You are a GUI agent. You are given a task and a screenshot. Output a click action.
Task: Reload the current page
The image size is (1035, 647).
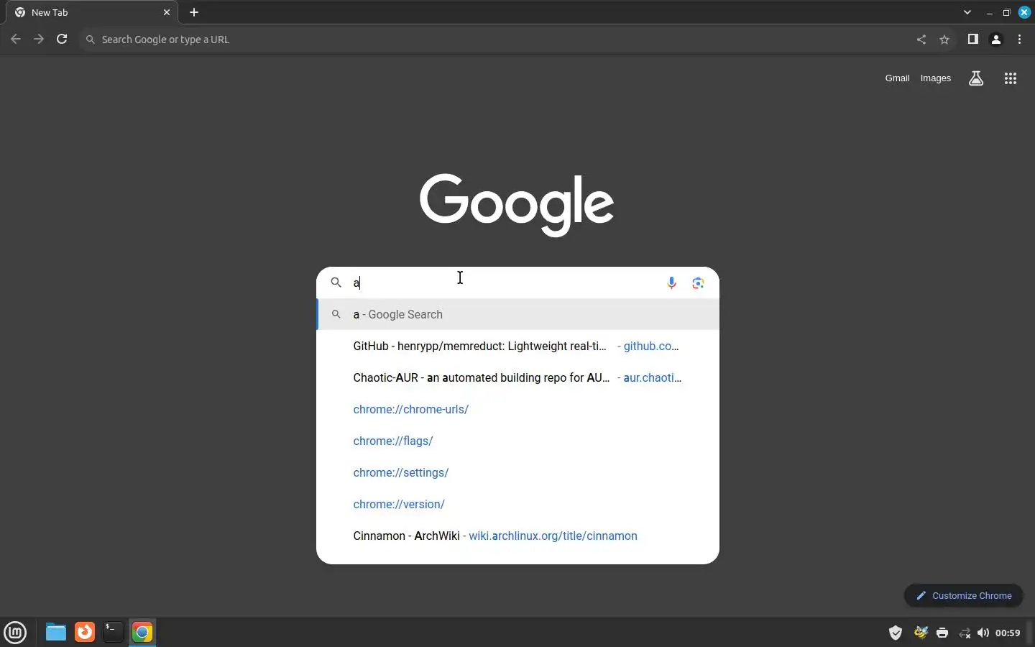pyautogui.click(x=62, y=40)
